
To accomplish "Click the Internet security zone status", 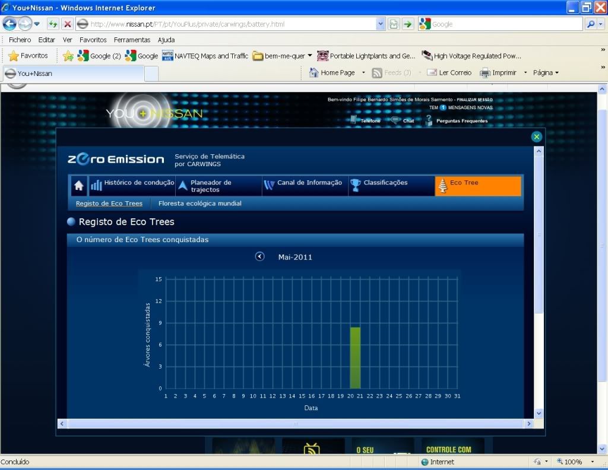I will coord(438,462).
